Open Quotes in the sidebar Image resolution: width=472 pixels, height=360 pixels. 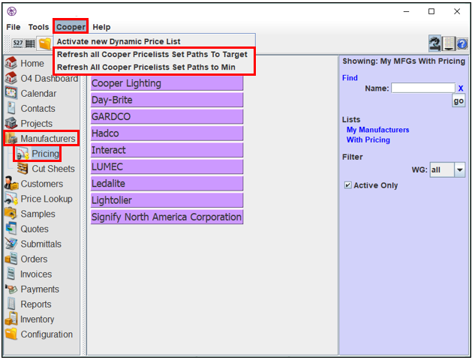pyautogui.click(x=27, y=229)
